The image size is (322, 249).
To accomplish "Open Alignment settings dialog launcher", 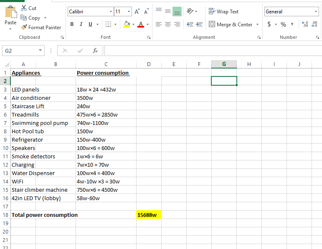I will pyautogui.click(x=259, y=37).
